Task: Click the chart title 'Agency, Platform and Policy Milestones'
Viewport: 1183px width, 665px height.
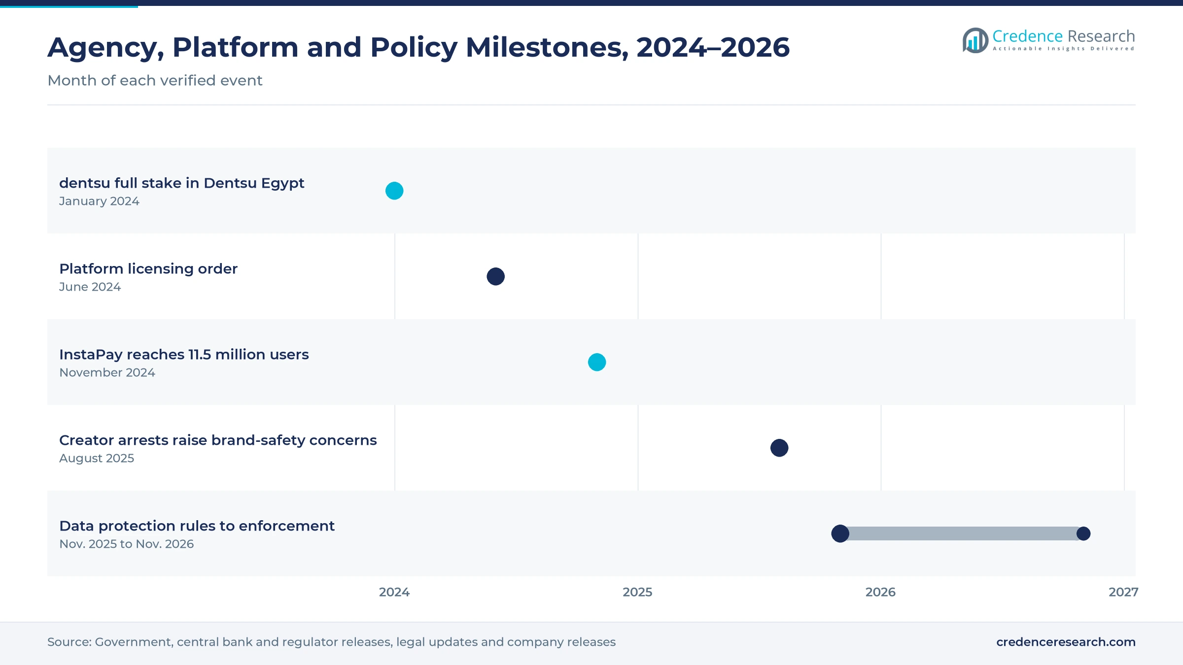Action: [418, 48]
